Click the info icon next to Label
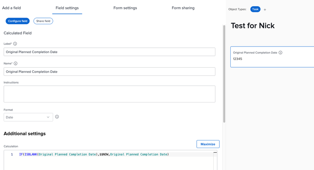 click(x=15, y=44)
